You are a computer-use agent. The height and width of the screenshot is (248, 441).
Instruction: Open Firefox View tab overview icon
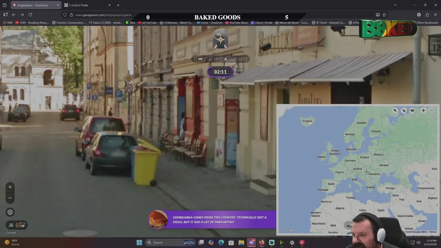(4, 5)
